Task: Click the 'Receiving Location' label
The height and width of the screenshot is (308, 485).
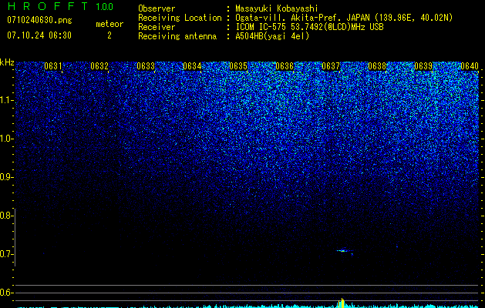Action: click(180, 18)
